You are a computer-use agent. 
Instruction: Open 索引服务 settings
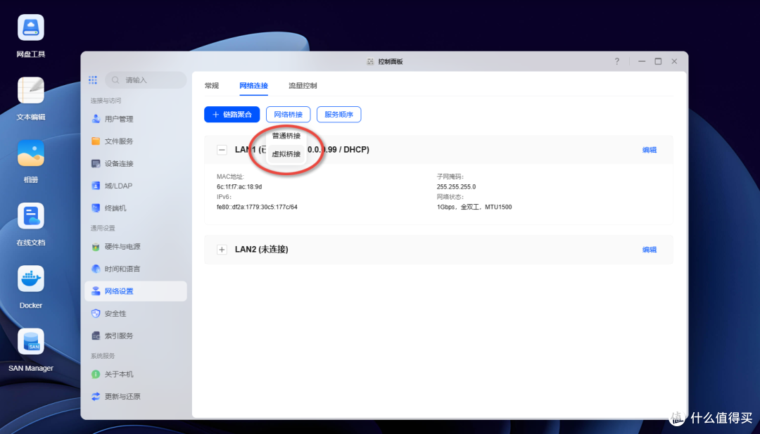tap(136, 336)
